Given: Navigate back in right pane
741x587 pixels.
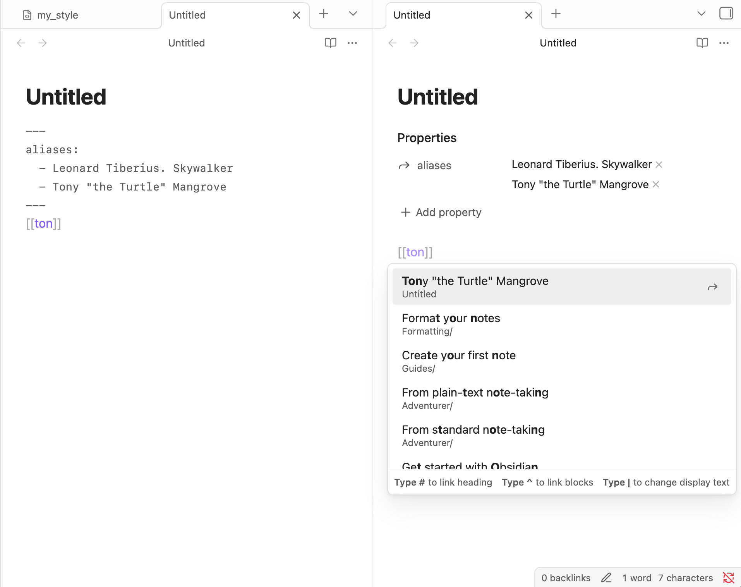Looking at the screenshot, I should coord(393,43).
